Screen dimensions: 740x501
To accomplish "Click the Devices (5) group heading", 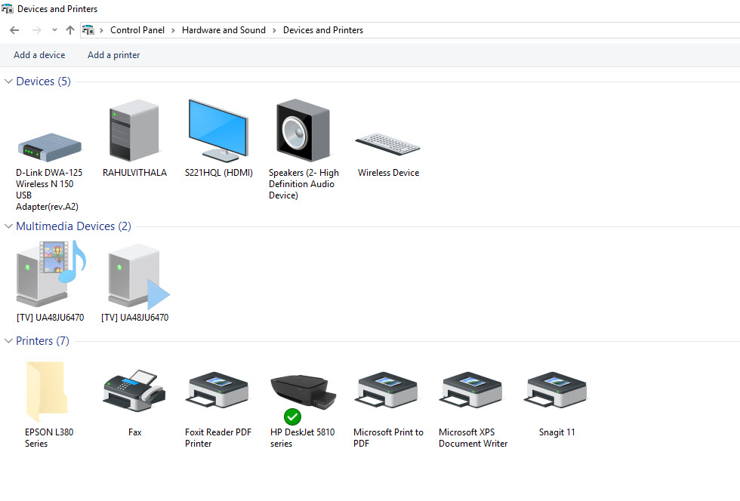I will click(44, 81).
